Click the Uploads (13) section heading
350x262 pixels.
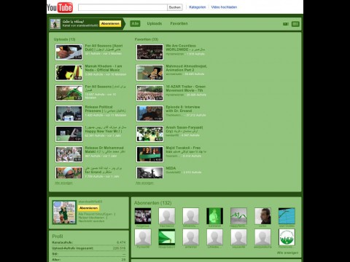click(64, 39)
